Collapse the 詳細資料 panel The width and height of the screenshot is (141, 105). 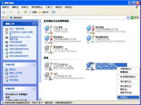(34, 89)
